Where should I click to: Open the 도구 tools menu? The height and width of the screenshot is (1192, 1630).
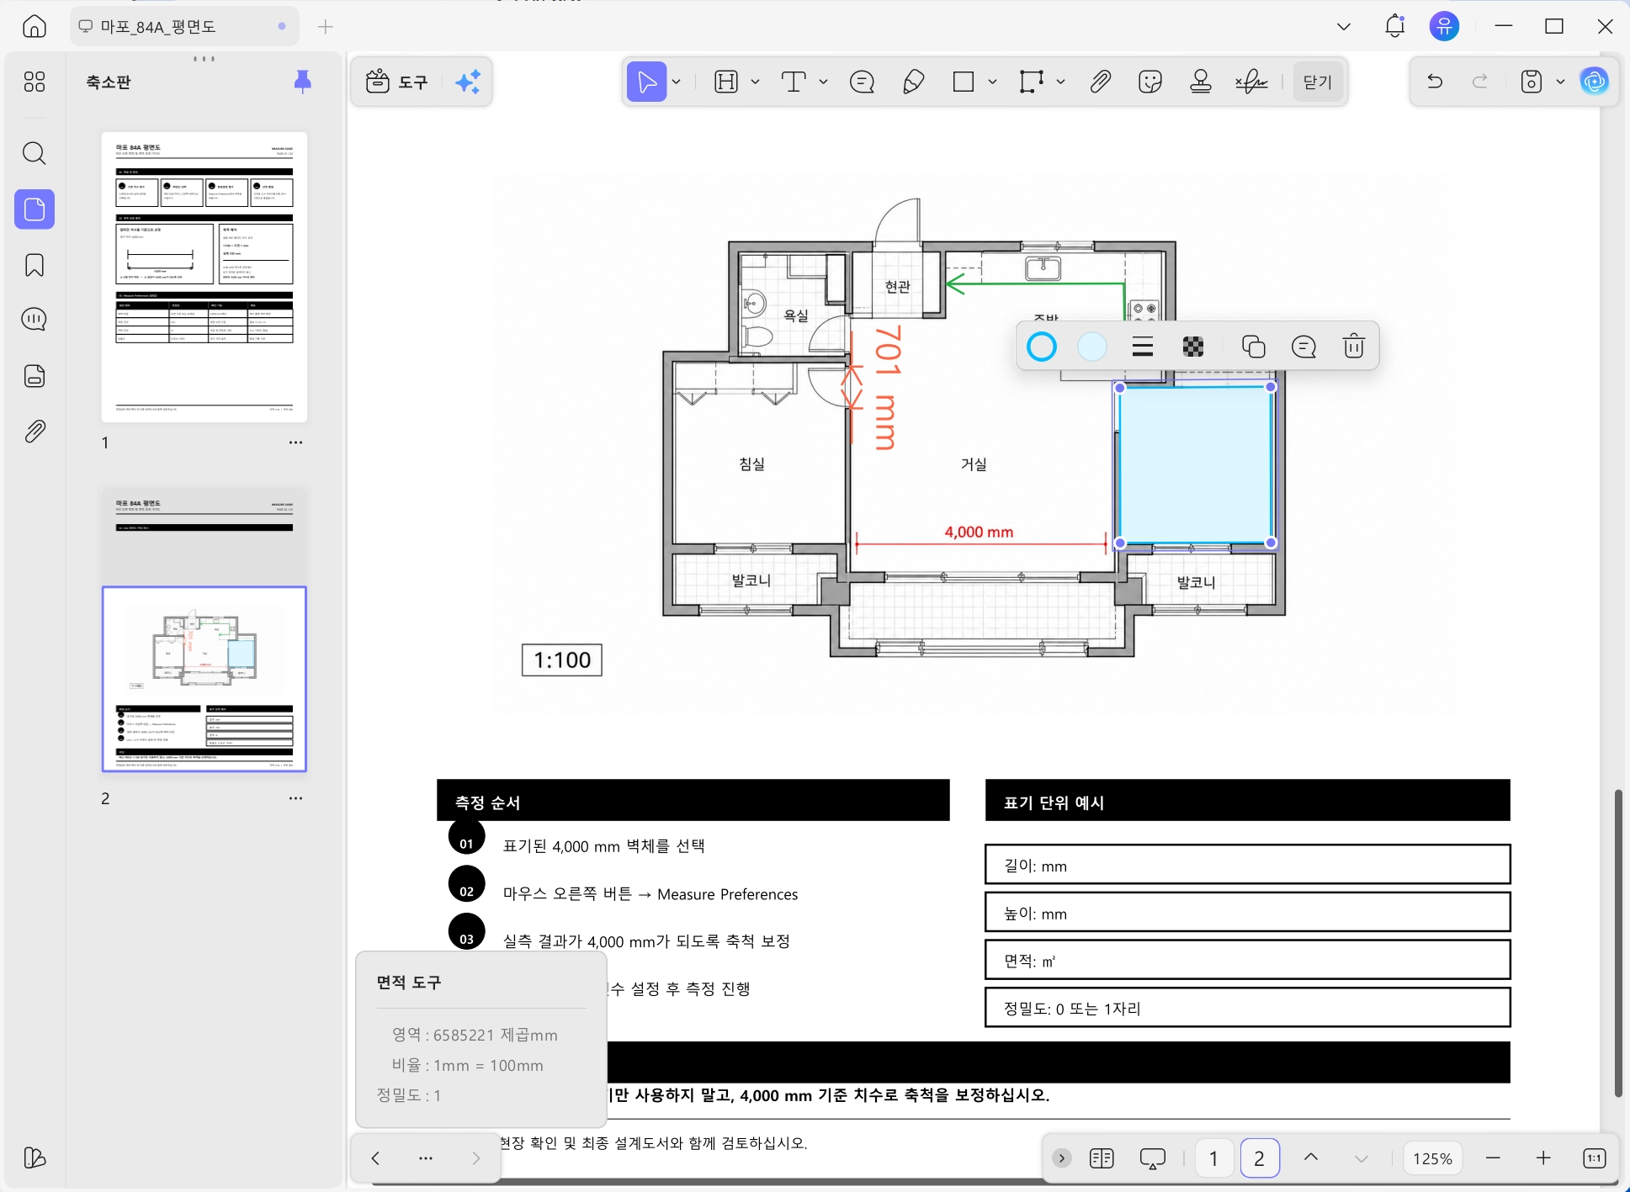(397, 82)
